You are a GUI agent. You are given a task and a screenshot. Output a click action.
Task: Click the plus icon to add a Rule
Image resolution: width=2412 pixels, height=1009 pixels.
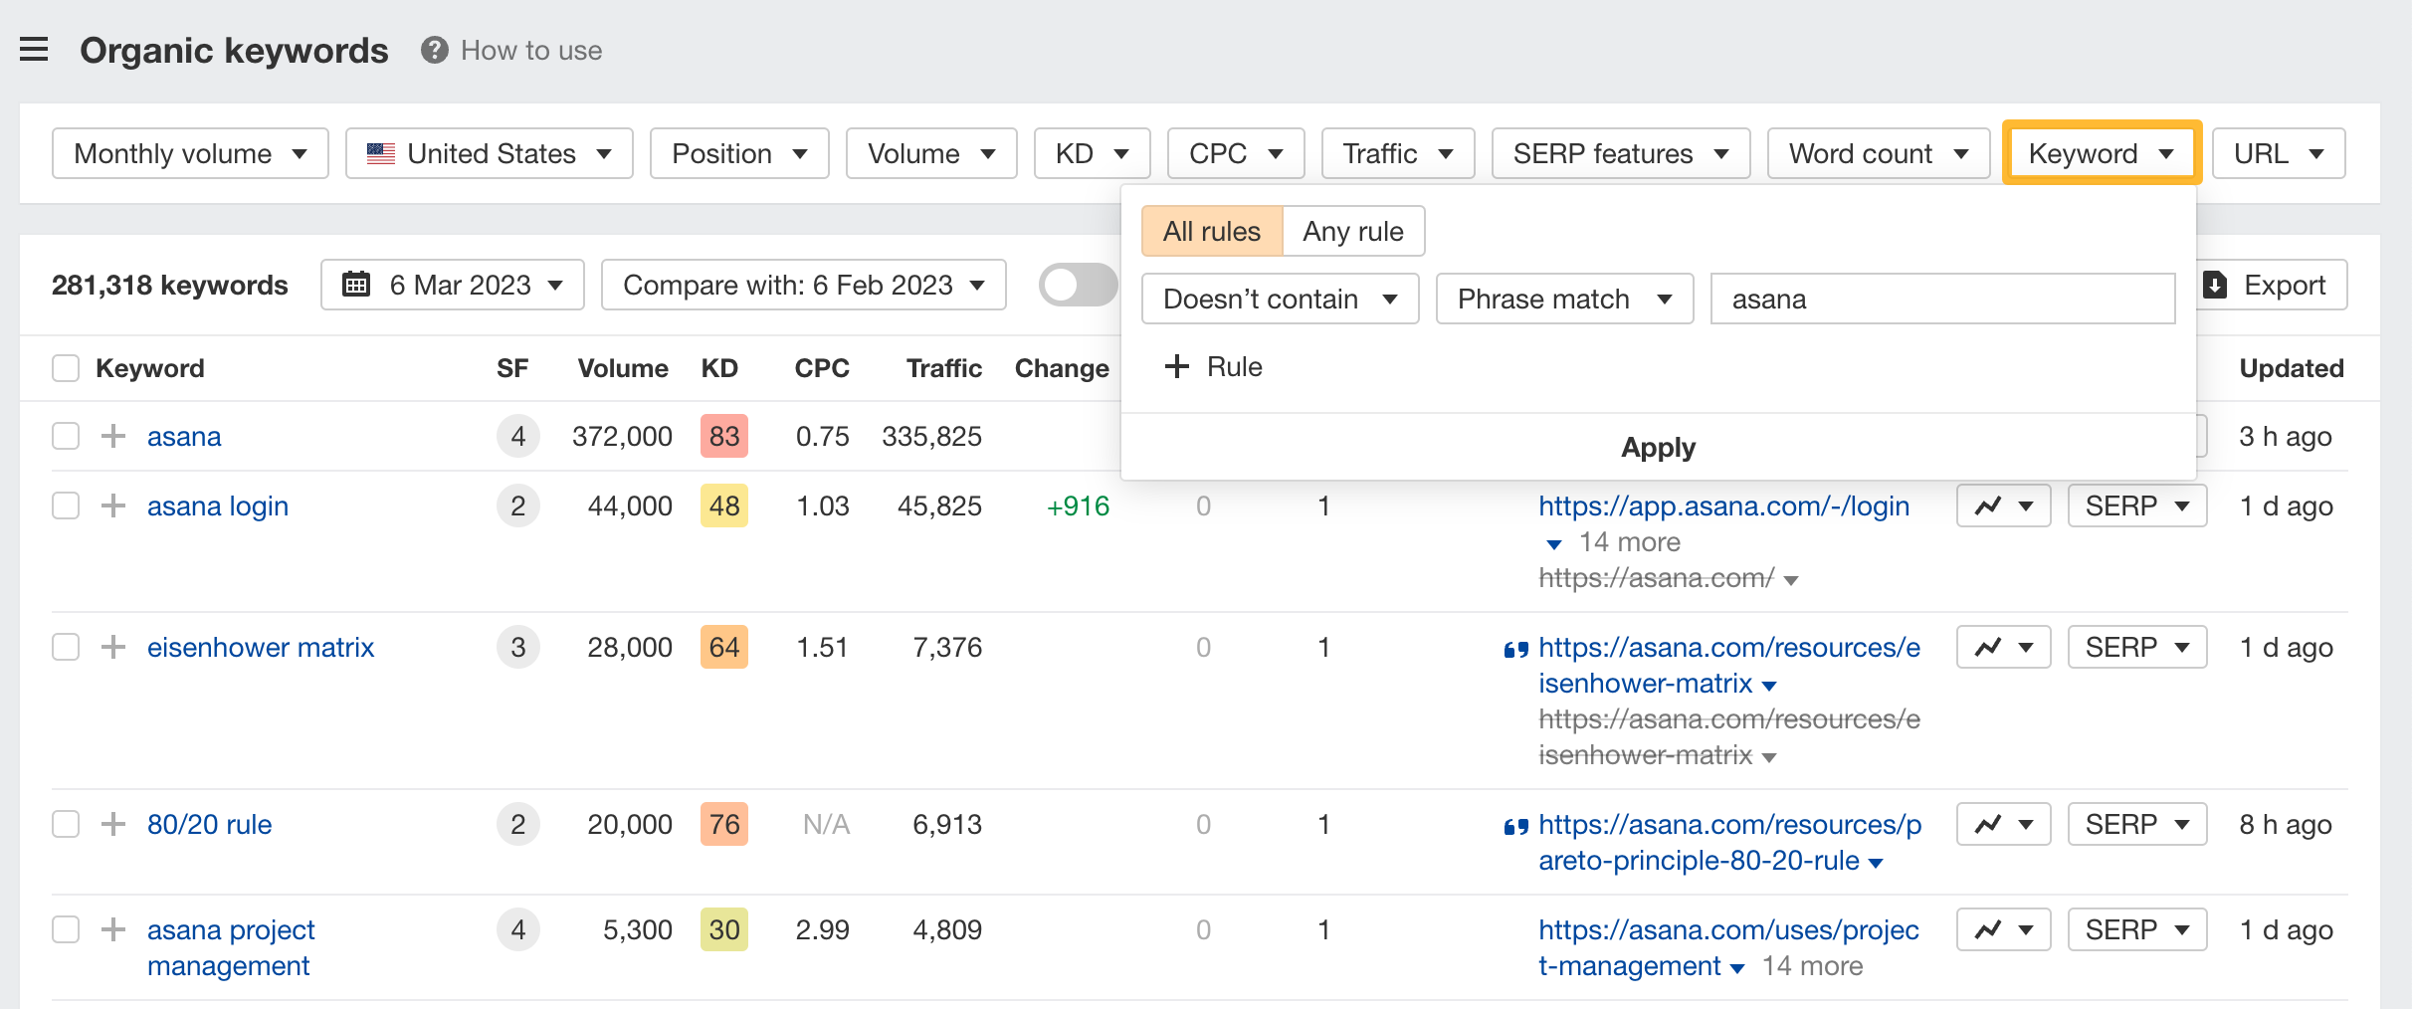[x=1177, y=366]
